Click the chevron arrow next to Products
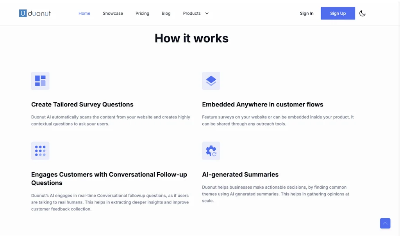 (x=206, y=13)
